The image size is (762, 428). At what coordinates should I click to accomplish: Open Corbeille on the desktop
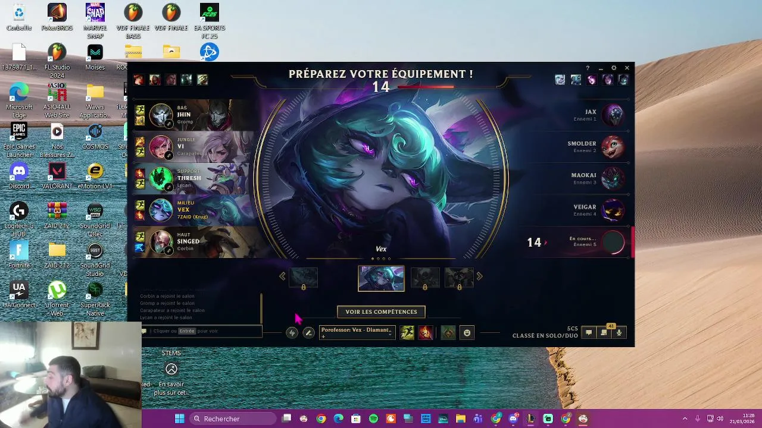pyautogui.click(x=19, y=17)
